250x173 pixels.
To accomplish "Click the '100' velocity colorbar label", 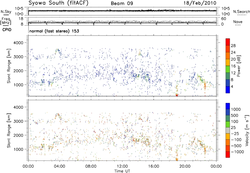I will click(x=235, y=121).
